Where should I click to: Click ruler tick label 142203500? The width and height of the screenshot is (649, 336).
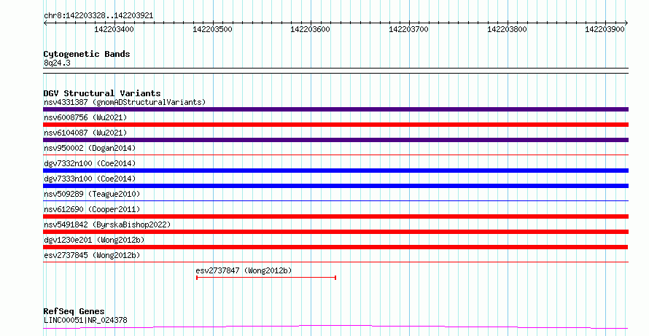coord(213,29)
